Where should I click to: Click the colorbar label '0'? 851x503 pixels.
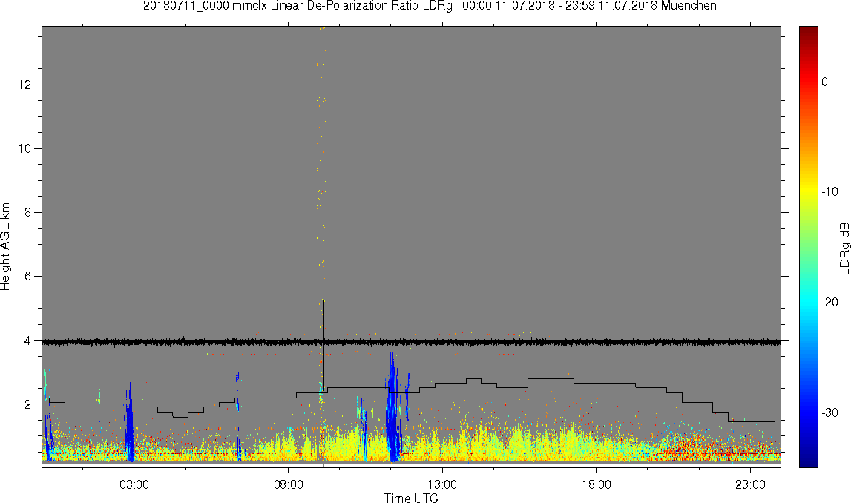[825, 82]
